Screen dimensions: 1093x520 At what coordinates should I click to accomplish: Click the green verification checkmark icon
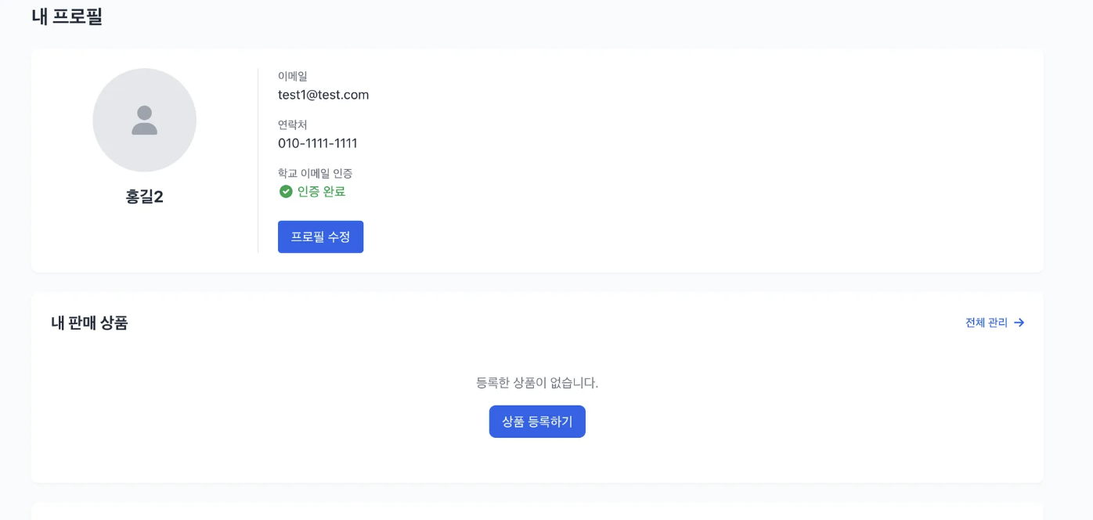click(x=286, y=191)
